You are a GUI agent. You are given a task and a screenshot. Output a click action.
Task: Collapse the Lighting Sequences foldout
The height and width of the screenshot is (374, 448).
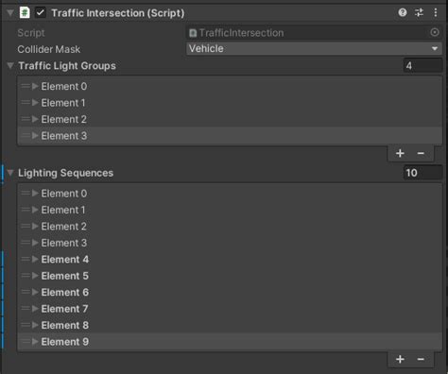10,173
